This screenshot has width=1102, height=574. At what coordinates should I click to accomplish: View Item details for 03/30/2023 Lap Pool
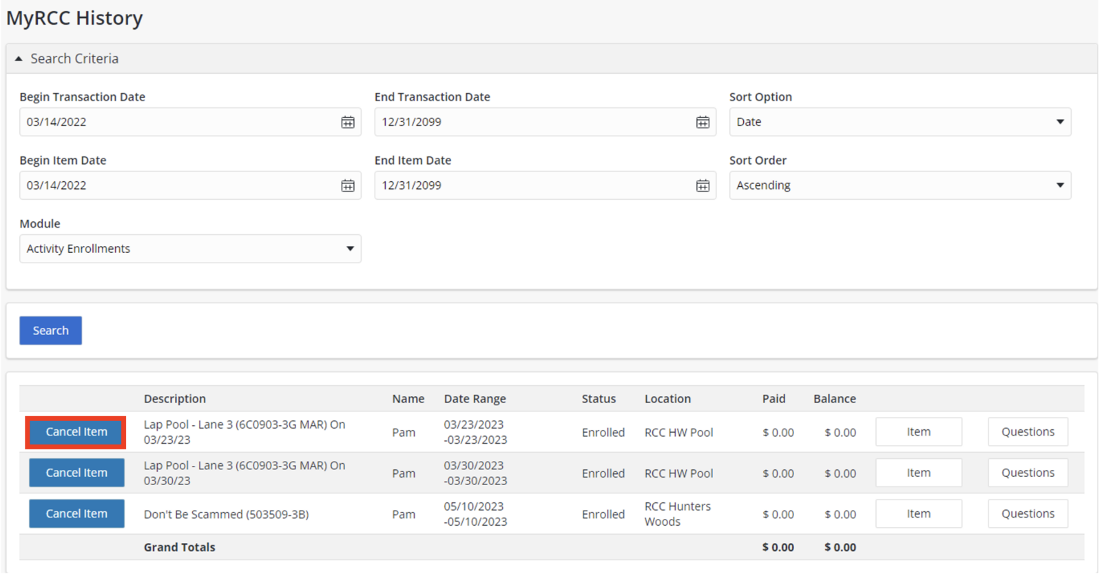pyautogui.click(x=918, y=473)
